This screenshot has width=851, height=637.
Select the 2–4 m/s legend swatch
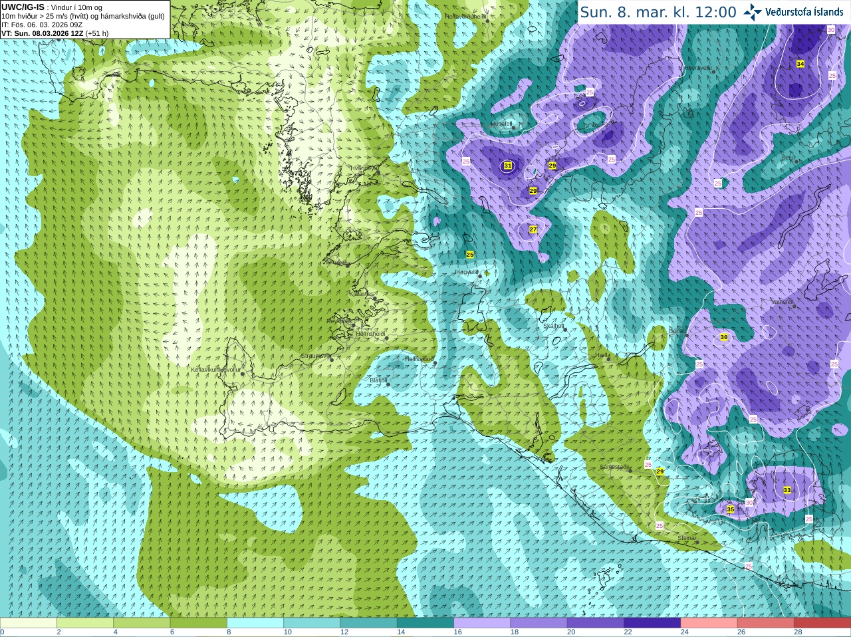[x=85, y=623]
